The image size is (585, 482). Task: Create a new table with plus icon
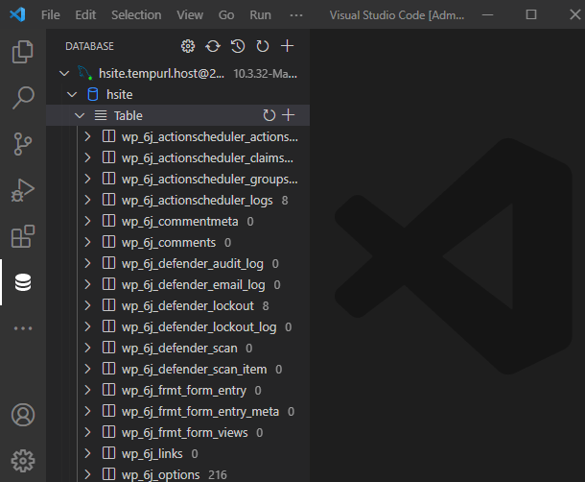289,115
